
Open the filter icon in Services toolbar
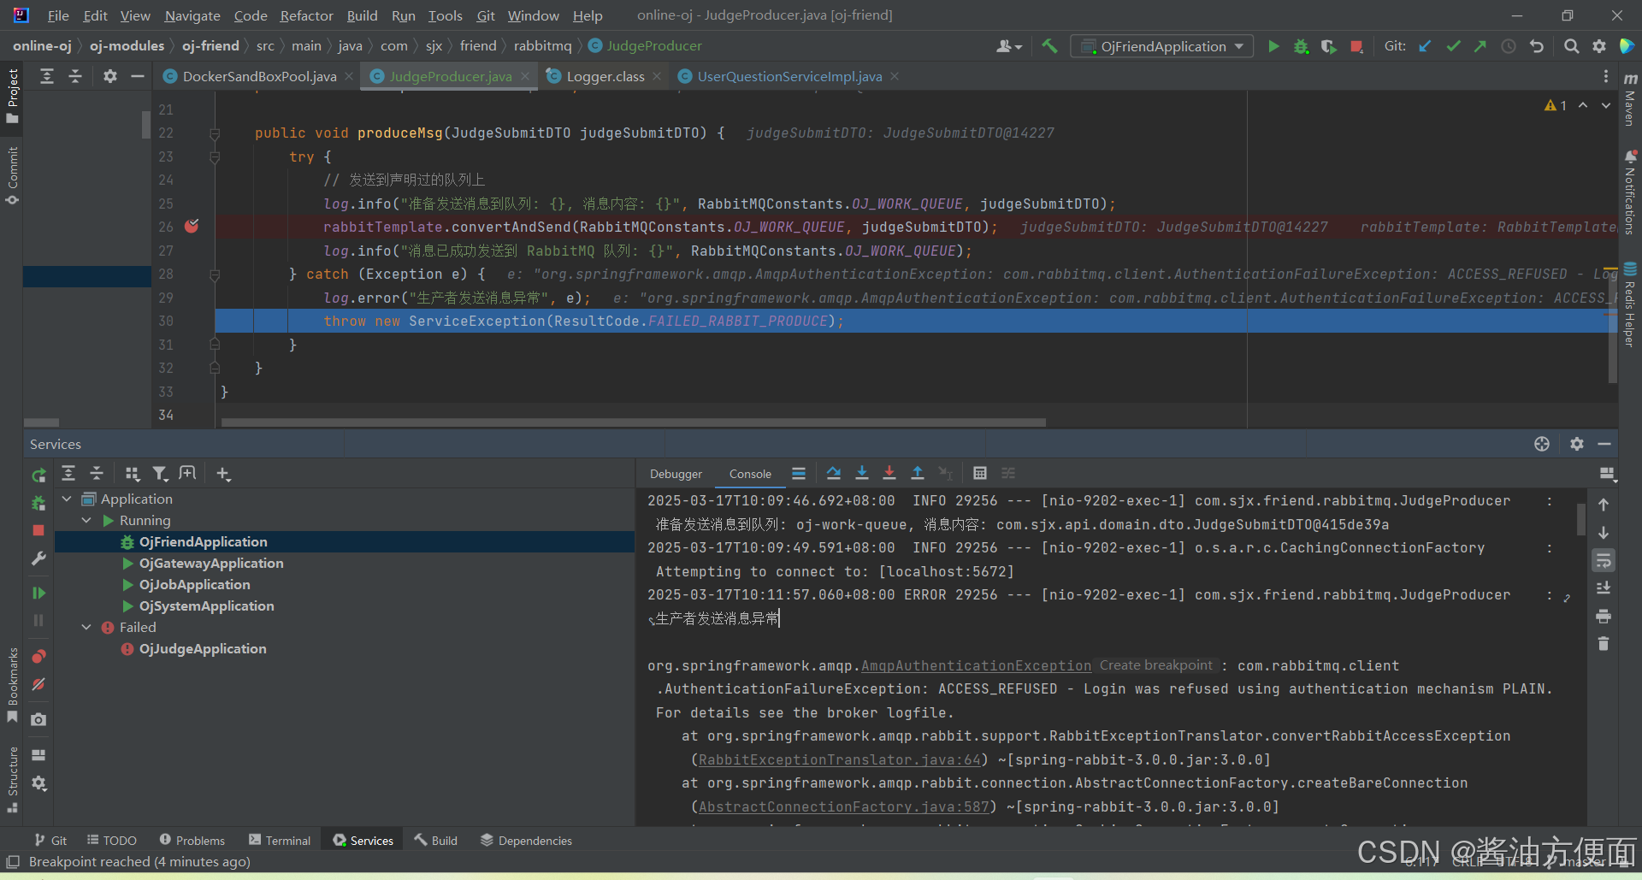pyautogui.click(x=160, y=473)
